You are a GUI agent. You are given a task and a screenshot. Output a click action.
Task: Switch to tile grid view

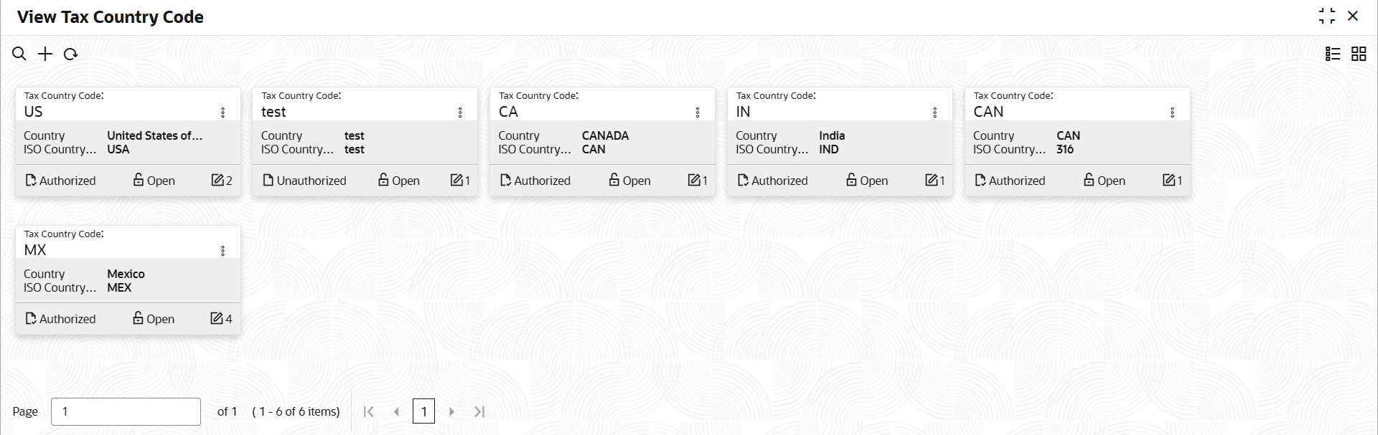pyautogui.click(x=1359, y=54)
